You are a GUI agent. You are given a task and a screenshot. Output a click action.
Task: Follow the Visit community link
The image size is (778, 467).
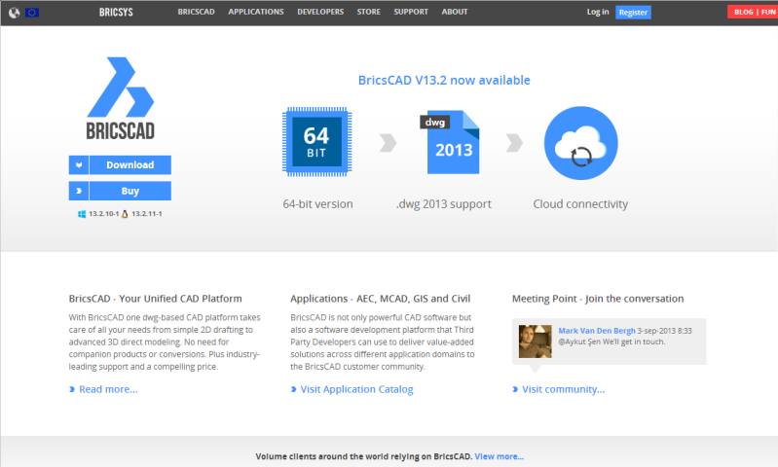563,389
